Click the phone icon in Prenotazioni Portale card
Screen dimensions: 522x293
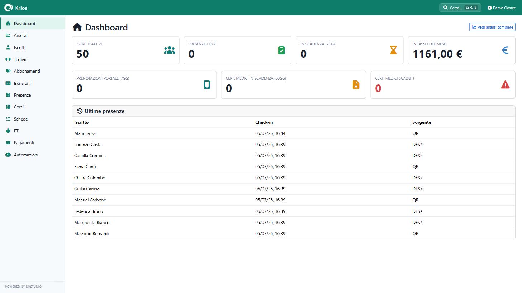coord(207,85)
